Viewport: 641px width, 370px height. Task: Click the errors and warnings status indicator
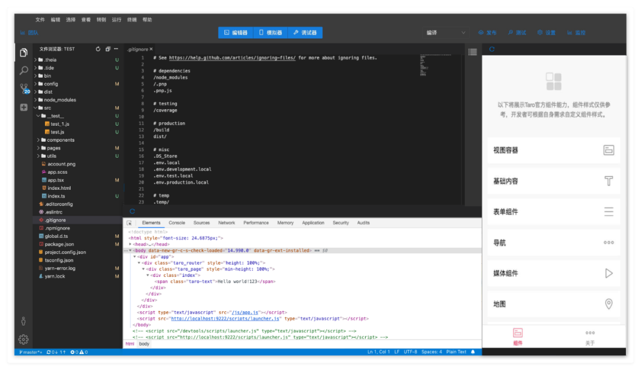pos(79,352)
